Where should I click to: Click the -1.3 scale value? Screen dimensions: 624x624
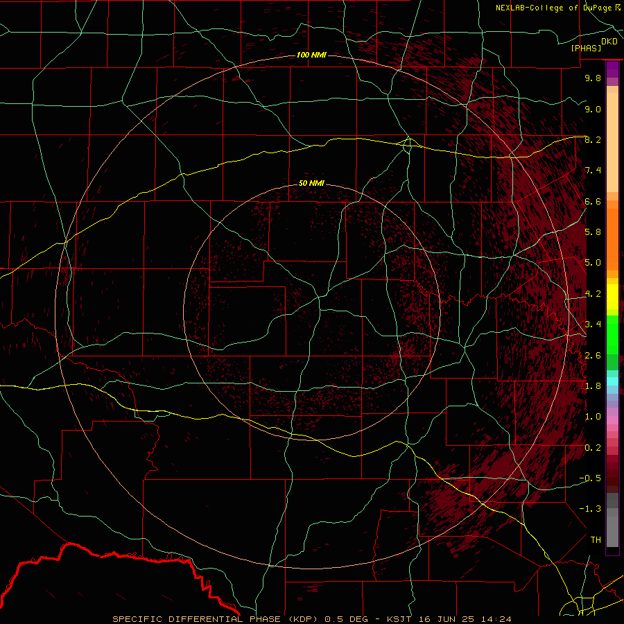pyautogui.click(x=590, y=509)
